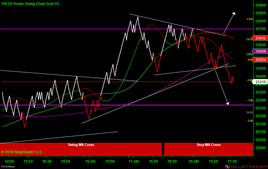This screenshot has height=169, width=268.
Task: Click the 25750 price scale label
Action: (x=261, y=29)
